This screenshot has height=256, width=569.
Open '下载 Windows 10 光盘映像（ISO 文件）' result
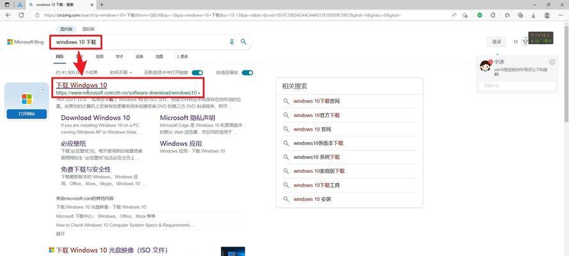click(112, 250)
